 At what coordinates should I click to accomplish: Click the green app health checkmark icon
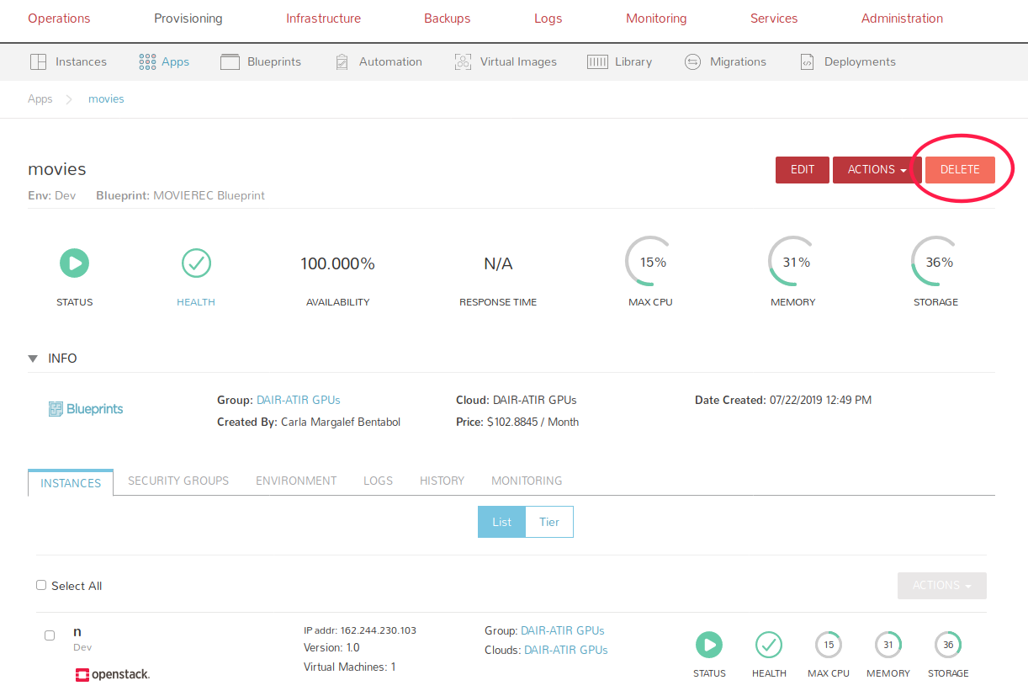pyautogui.click(x=196, y=263)
